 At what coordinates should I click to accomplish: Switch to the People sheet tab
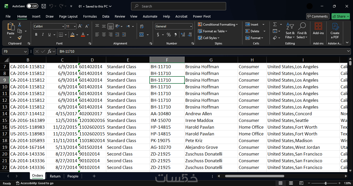[x=73, y=176]
